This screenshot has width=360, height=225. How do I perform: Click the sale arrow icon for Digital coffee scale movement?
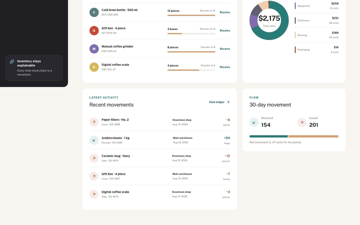[94, 194]
